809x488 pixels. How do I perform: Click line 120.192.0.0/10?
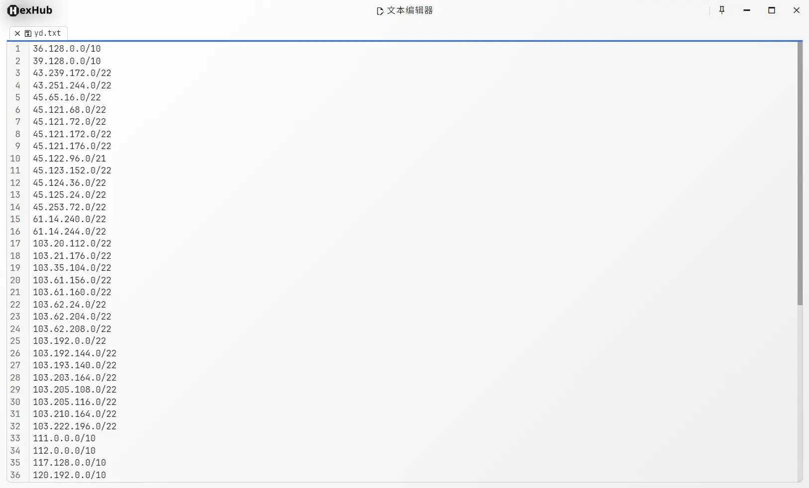(69, 475)
